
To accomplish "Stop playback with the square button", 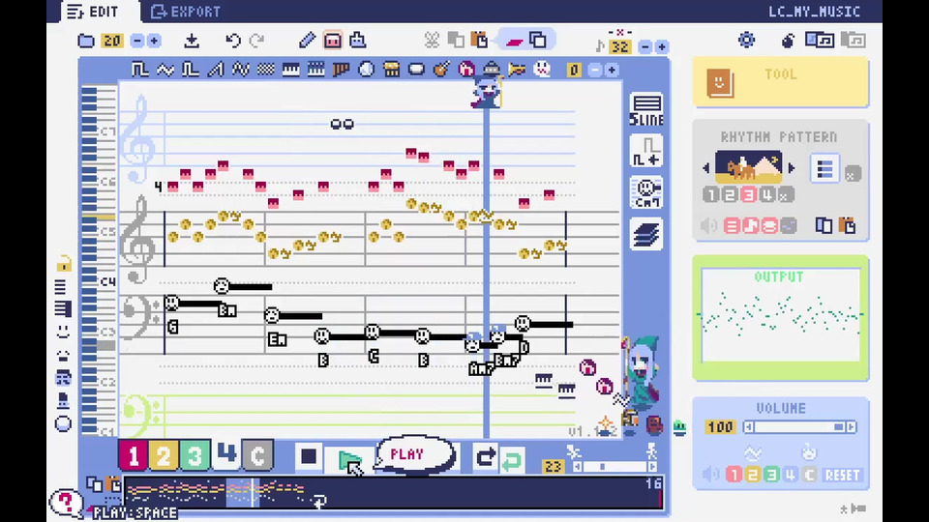I will tap(309, 456).
